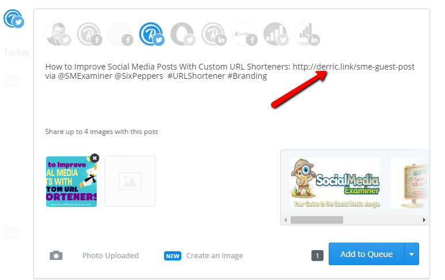Click the horizontal scrollbar thumb under the suggestions

click(x=317, y=220)
